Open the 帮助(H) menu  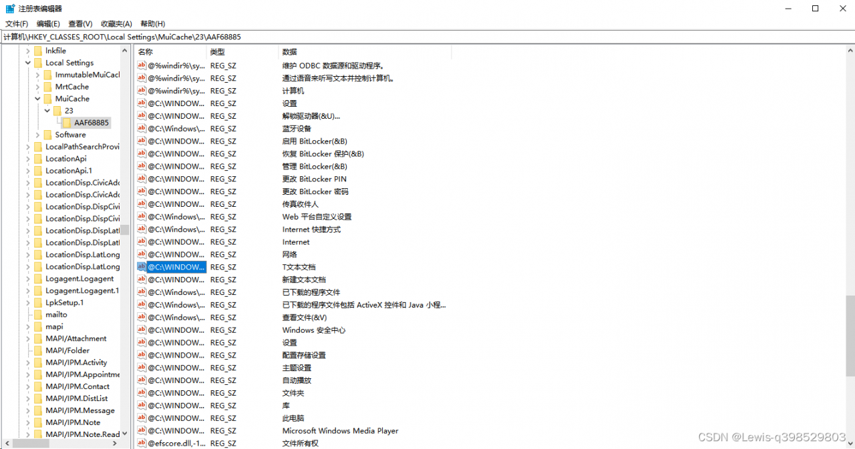click(x=153, y=23)
